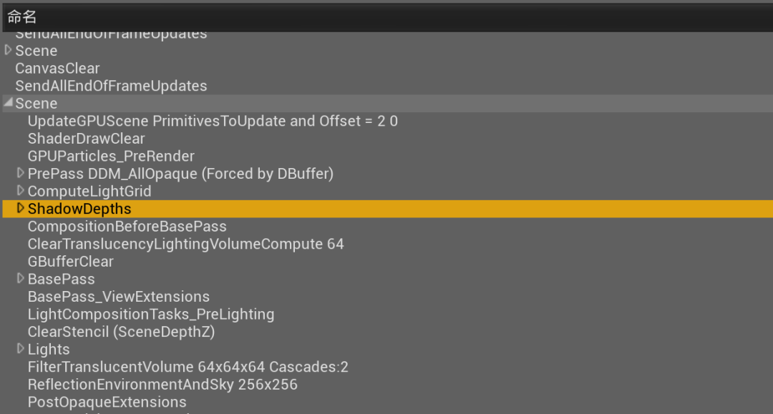Expand the ComputeLightGrid node
The width and height of the screenshot is (773, 414).
[x=21, y=190]
